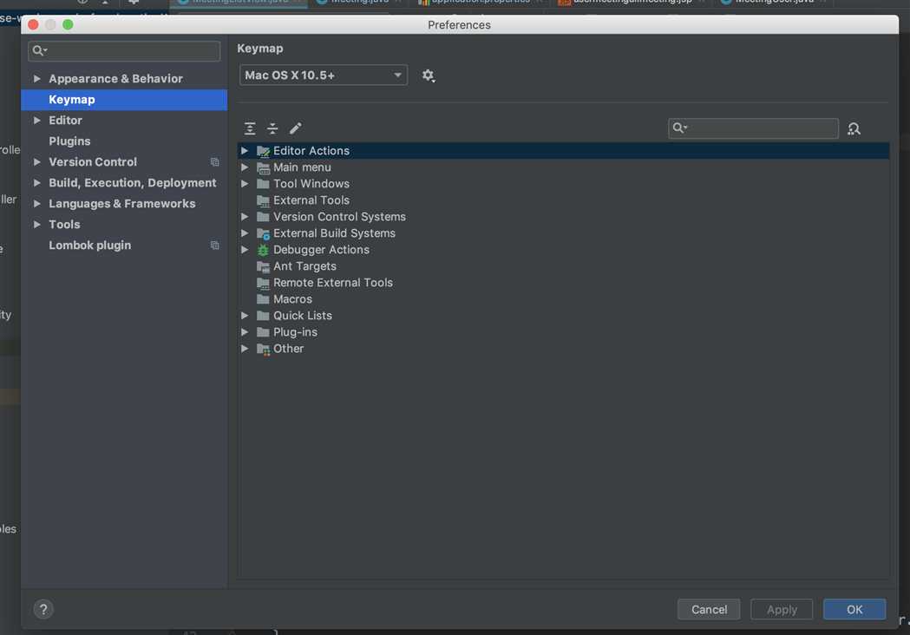Click the Preferences window title bar
Image resolution: width=910 pixels, height=635 pixels.
coord(459,25)
